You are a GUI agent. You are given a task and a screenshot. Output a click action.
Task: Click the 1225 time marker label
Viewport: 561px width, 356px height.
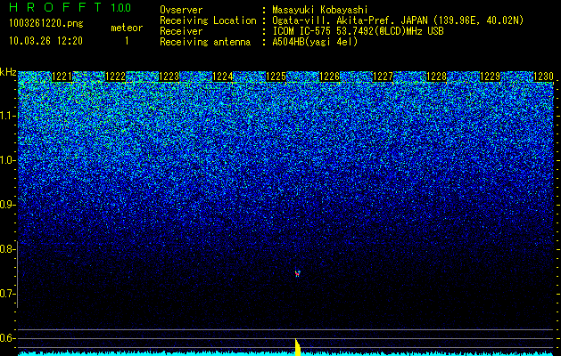[276, 77]
